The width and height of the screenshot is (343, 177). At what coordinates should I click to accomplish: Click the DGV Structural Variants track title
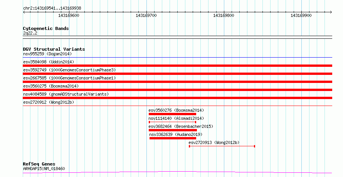54,49
